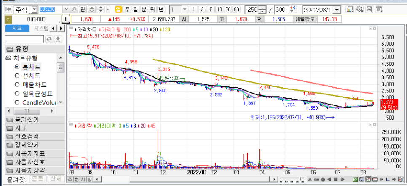This screenshot has height=186, width=407.
Task: Expand the 지표 folder section
Action: pyautogui.click(x=35, y=128)
